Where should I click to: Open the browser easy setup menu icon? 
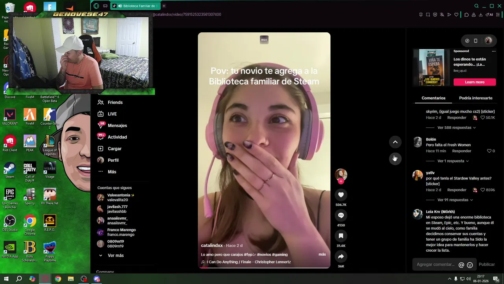pyautogui.click(x=498, y=15)
